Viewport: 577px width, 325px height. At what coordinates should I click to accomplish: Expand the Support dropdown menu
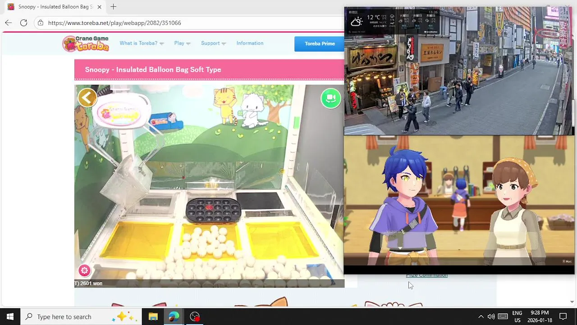(213, 43)
